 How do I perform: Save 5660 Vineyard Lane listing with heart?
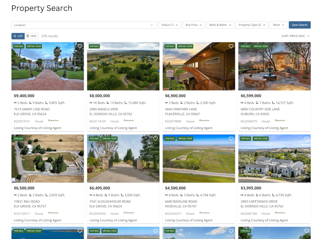231,46
